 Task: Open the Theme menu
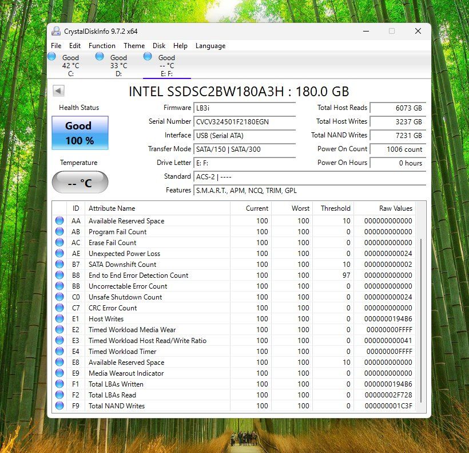click(x=134, y=45)
